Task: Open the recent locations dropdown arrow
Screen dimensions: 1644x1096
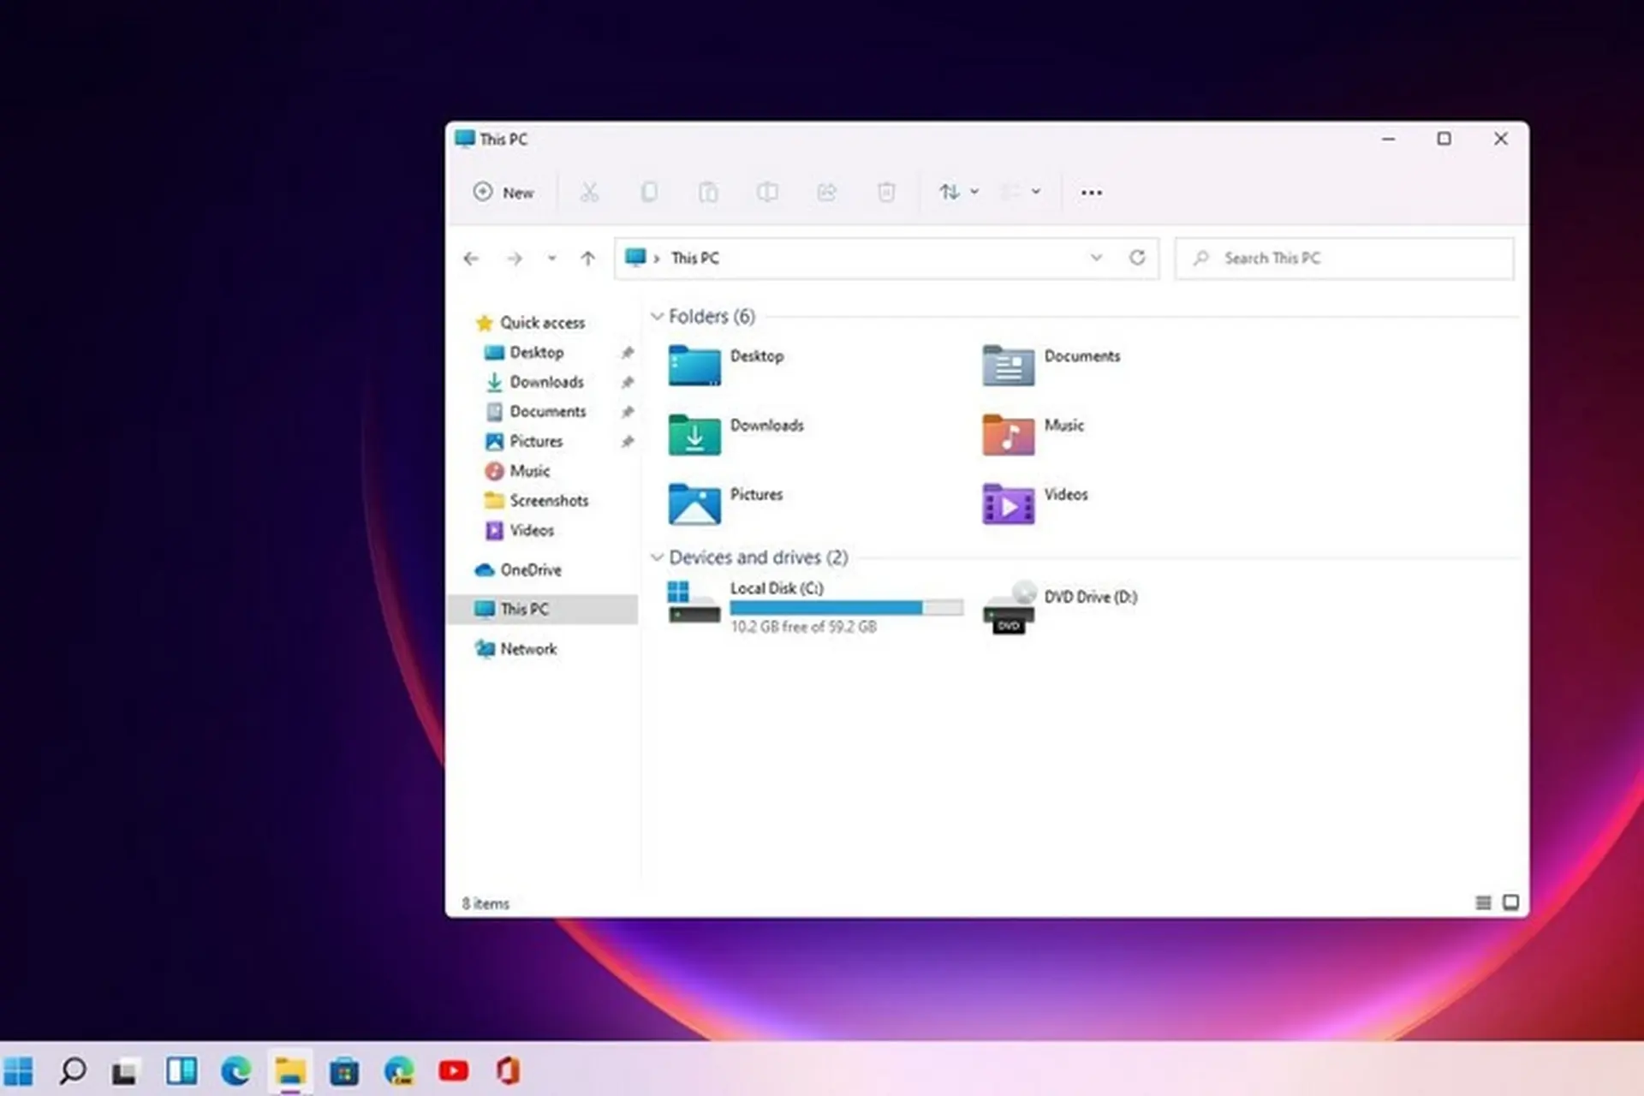Action: pos(551,259)
